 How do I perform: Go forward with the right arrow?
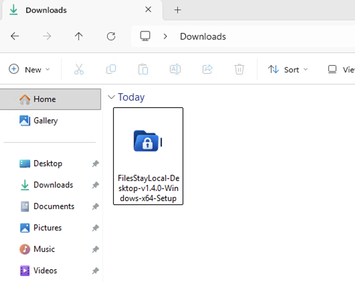click(x=47, y=36)
